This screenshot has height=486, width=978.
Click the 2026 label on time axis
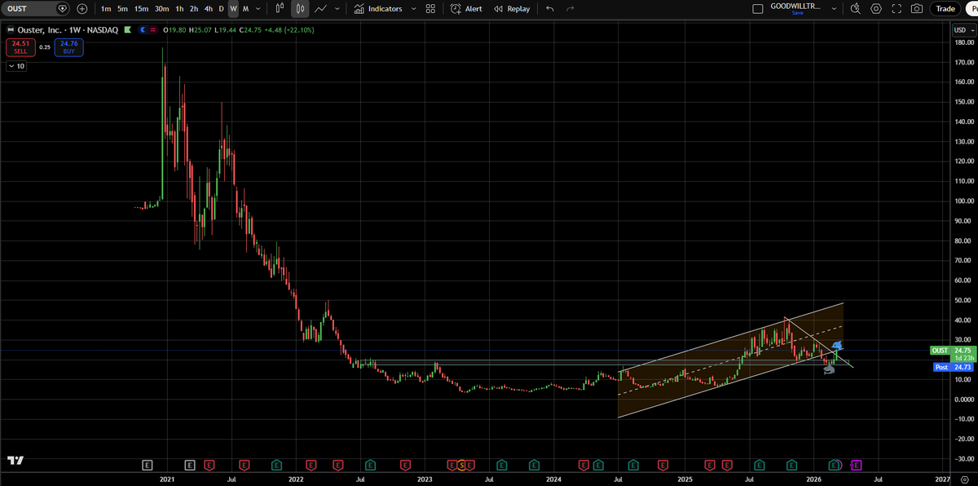pos(814,480)
